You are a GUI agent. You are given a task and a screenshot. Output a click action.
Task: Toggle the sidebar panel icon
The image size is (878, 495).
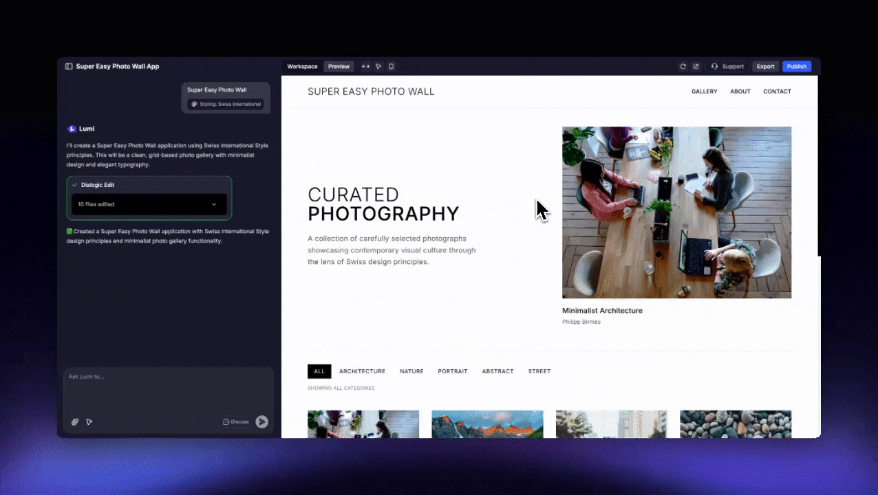click(x=69, y=67)
